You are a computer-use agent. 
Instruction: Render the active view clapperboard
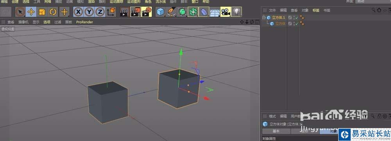[x=124, y=12]
